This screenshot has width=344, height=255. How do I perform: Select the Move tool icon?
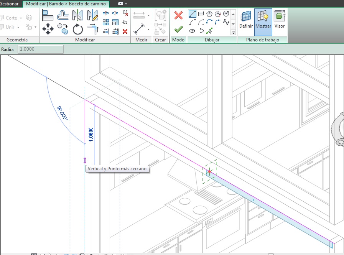pyautogui.click(x=48, y=28)
